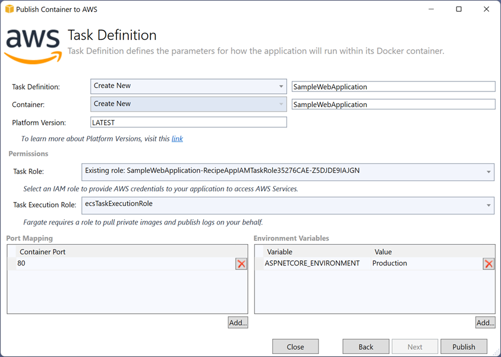Image resolution: width=501 pixels, height=357 pixels.
Task: Open the Platform Versions link
Action: pos(177,138)
